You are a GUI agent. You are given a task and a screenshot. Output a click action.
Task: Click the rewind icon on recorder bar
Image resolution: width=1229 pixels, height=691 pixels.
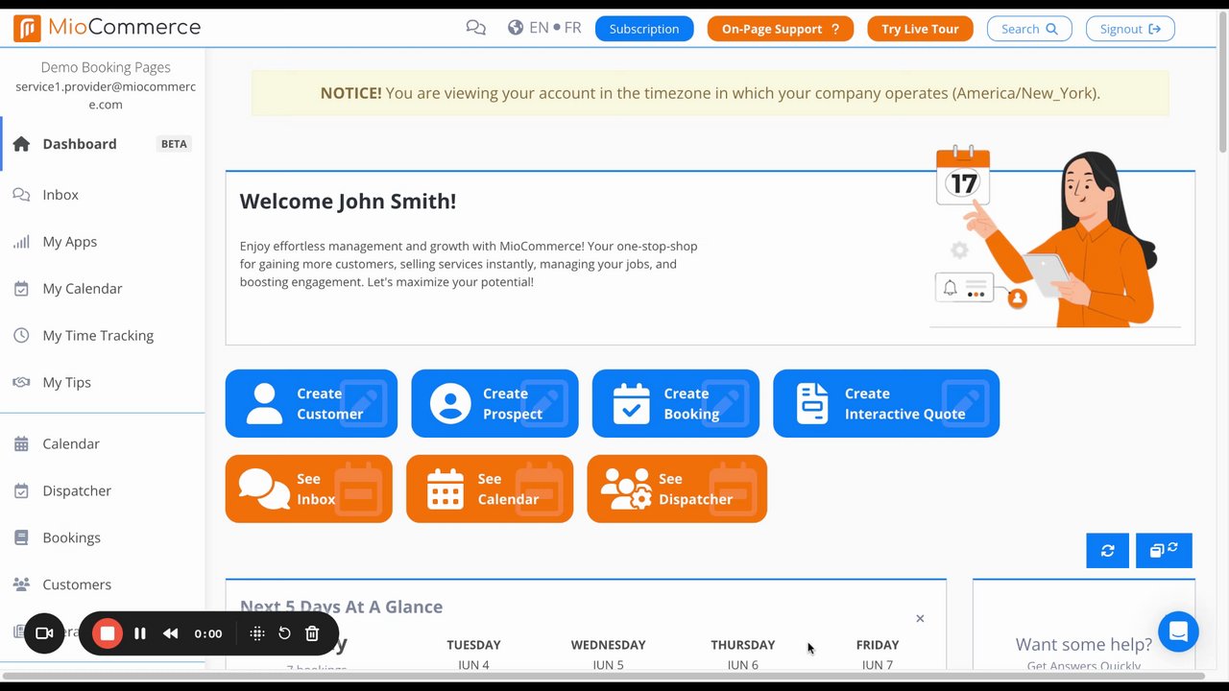click(x=170, y=633)
